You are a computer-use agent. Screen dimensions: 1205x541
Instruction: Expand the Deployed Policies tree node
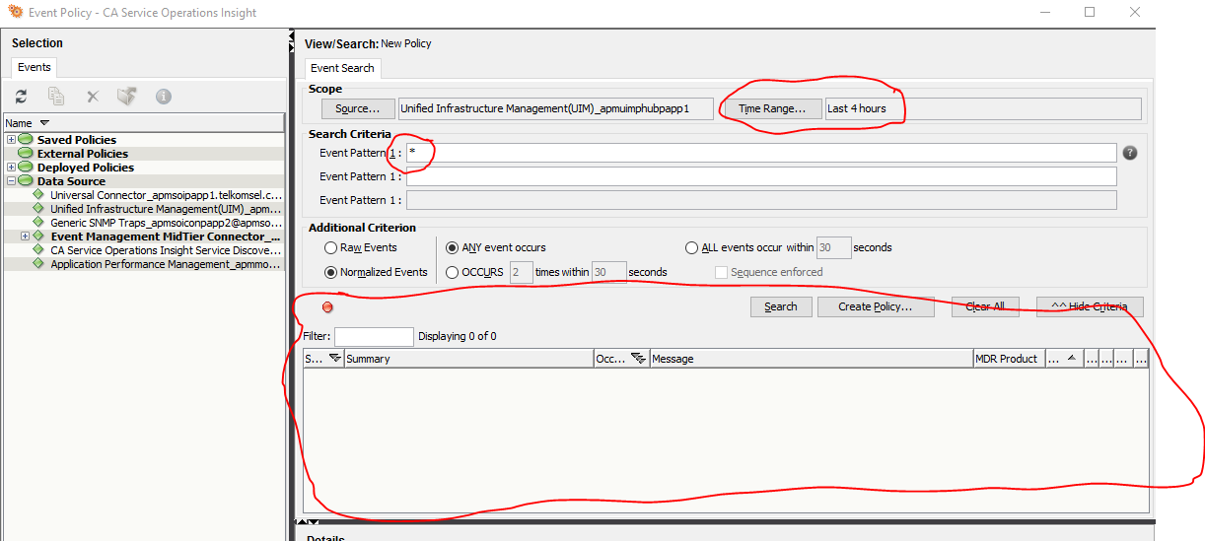point(11,167)
